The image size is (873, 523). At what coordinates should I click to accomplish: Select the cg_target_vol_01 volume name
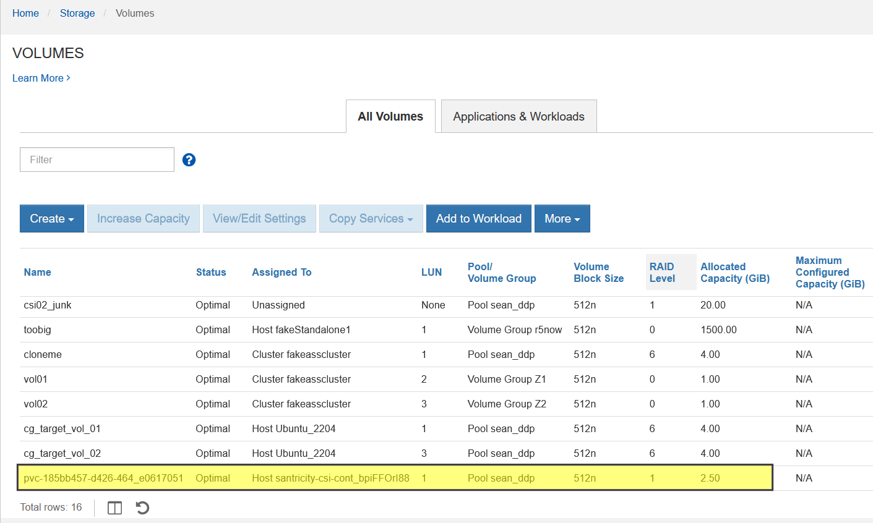pos(62,429)
